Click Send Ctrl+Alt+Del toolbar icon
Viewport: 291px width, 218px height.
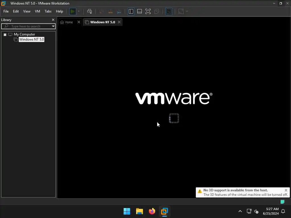pos(90,11)
